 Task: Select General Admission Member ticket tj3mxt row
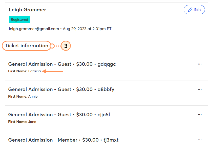[106, 140]
